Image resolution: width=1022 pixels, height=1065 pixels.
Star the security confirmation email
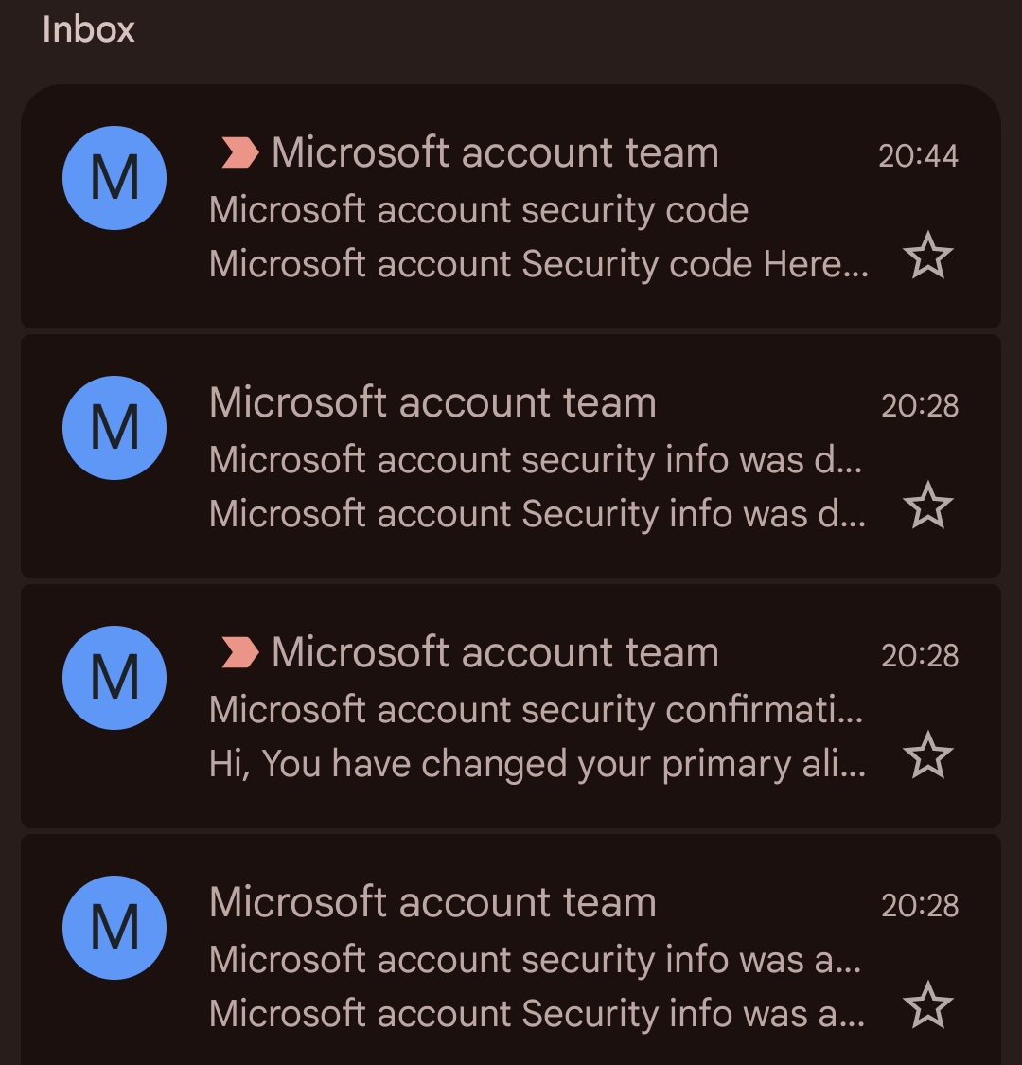[x=927, y=756]
